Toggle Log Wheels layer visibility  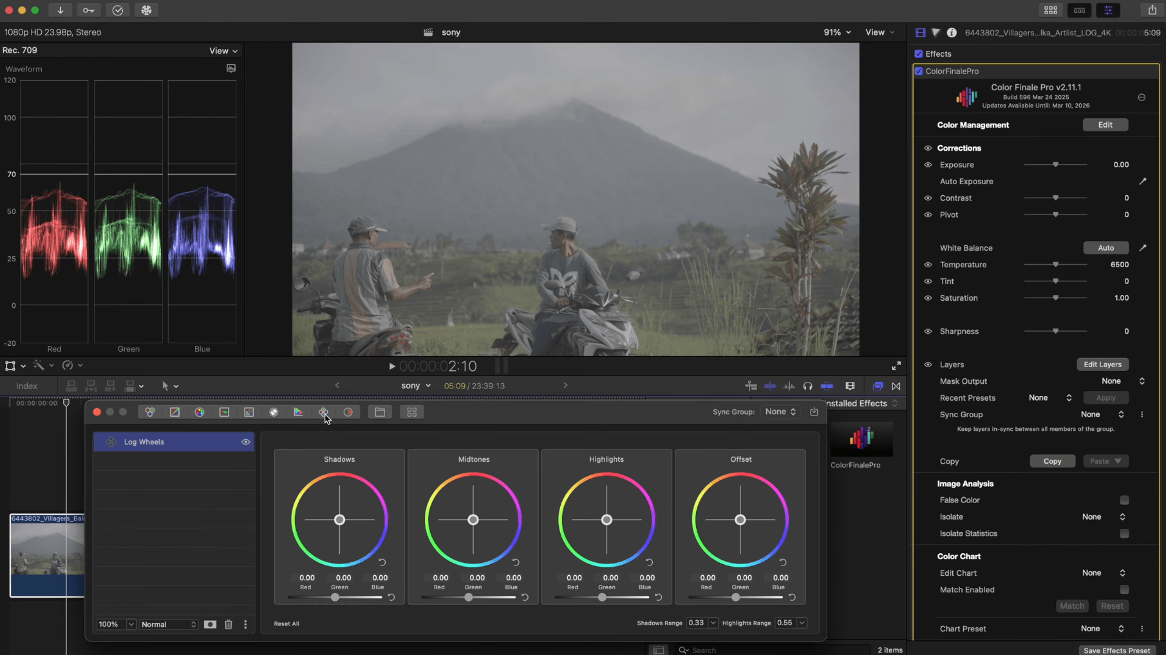point(246,442)
